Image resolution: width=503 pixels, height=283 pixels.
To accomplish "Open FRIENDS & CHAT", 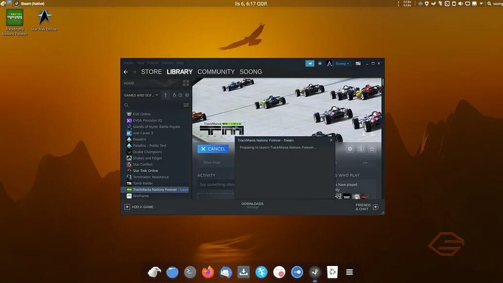I will [x=363, y=207].
